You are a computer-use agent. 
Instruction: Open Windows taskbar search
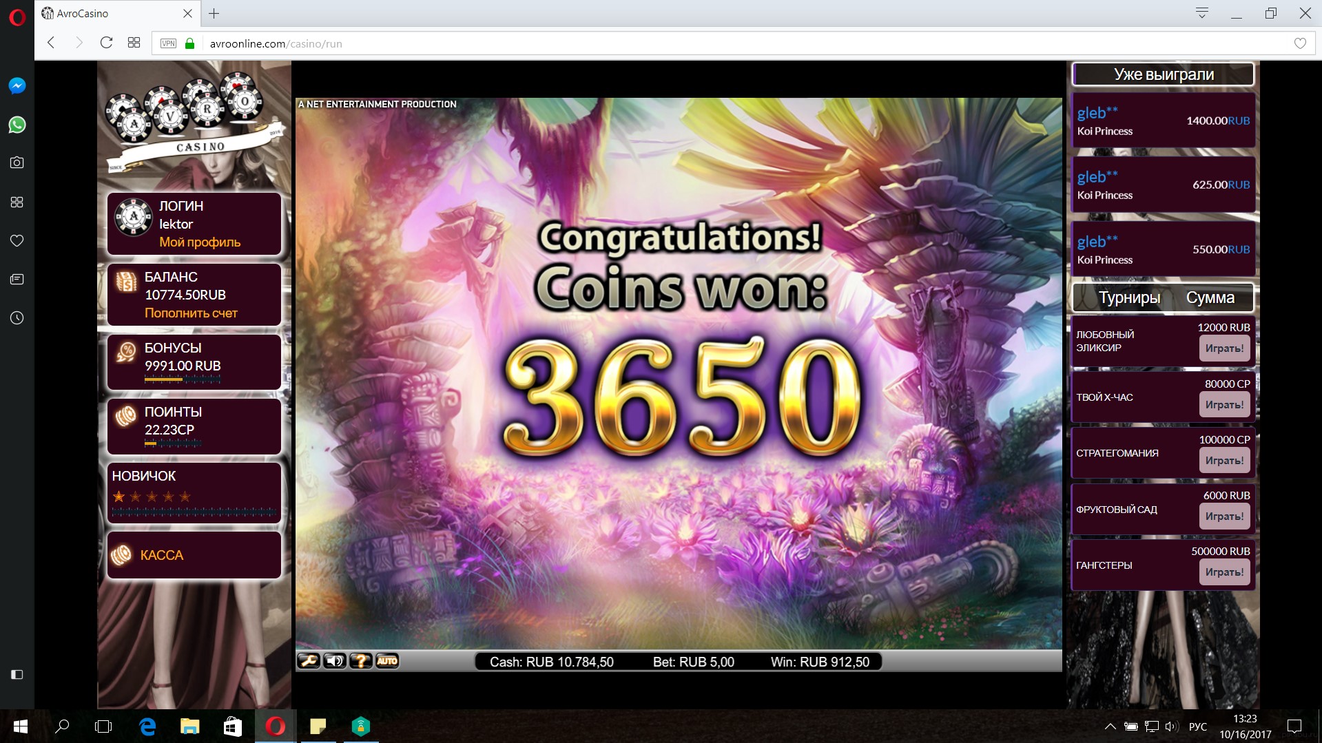(62, 726)
